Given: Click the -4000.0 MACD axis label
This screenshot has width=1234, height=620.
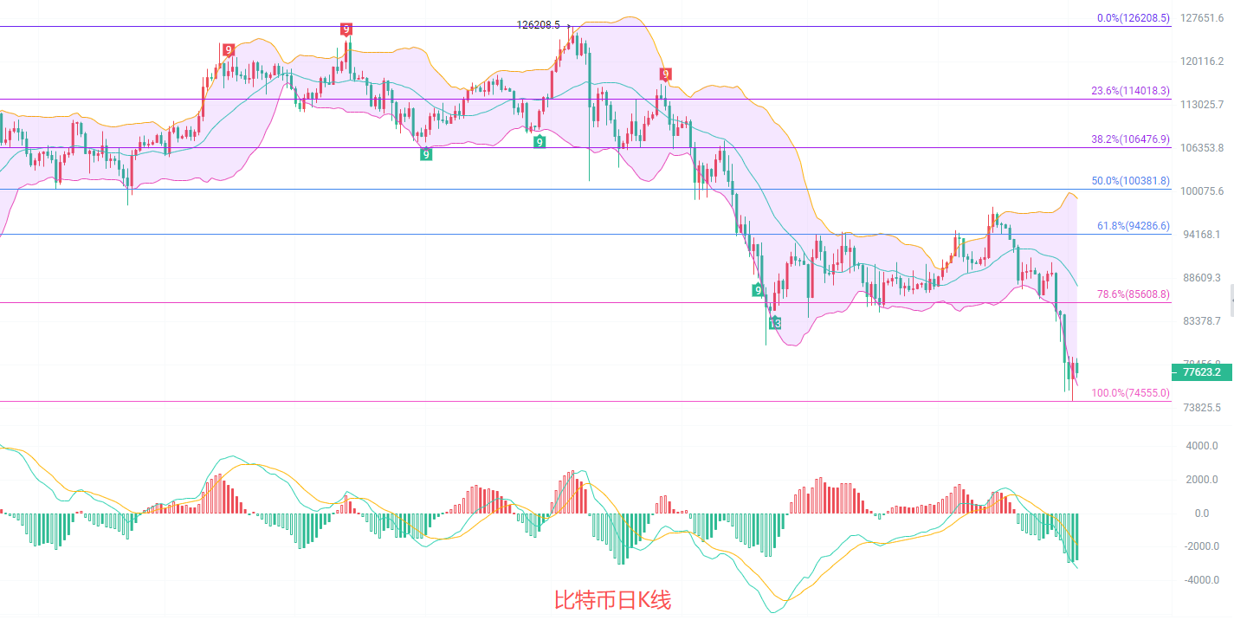Looking at the screenshot, I should pos(1199,580).
